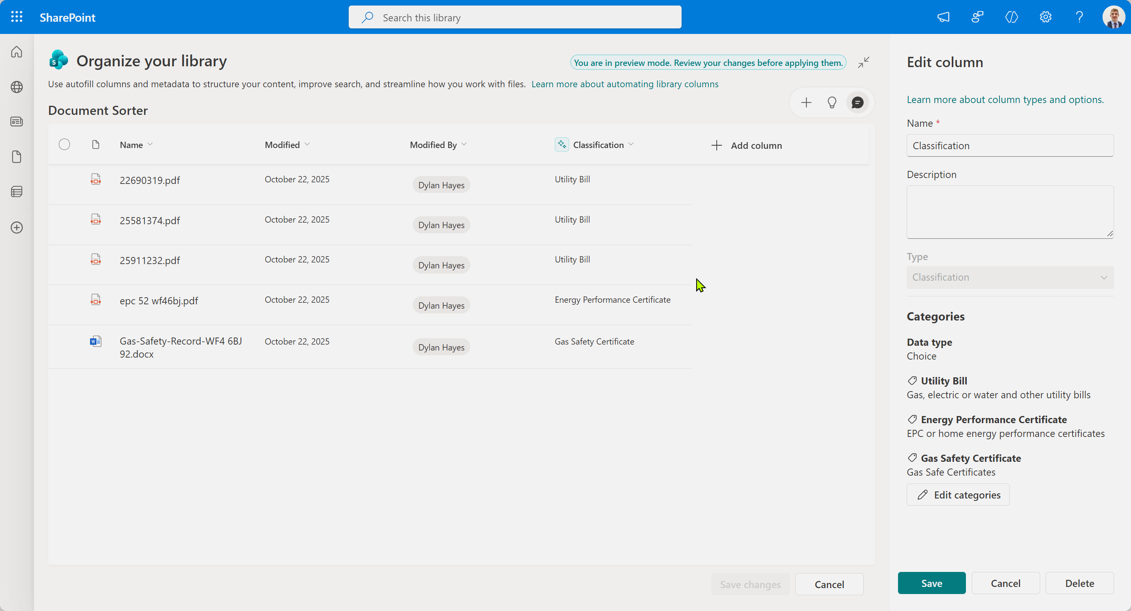This screenshot has height=611, width=1131.
Task: Click the Description text area
Action: [x=1009, y=212]
